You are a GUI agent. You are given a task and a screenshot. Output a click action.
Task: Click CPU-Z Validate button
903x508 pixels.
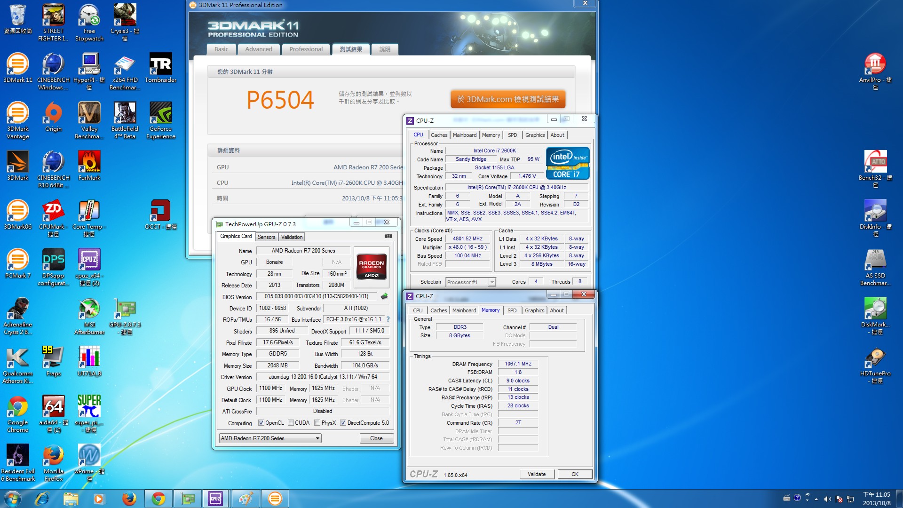537,474
